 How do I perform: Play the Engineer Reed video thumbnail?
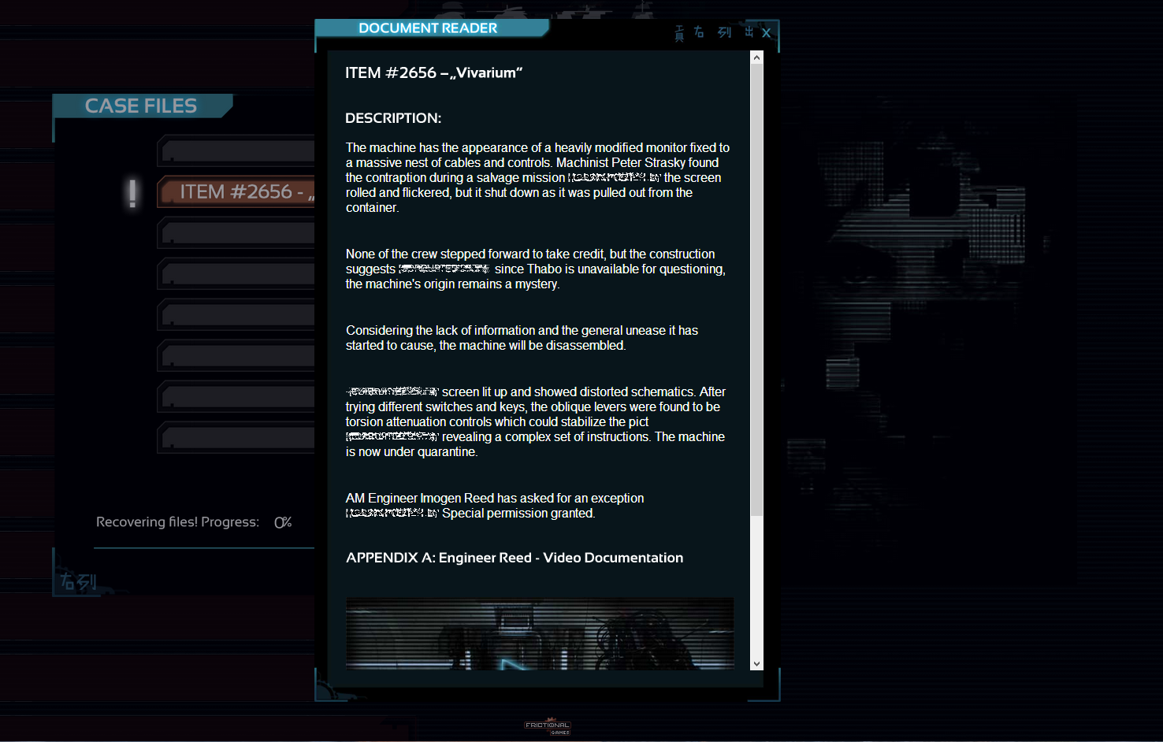point(540,633)
